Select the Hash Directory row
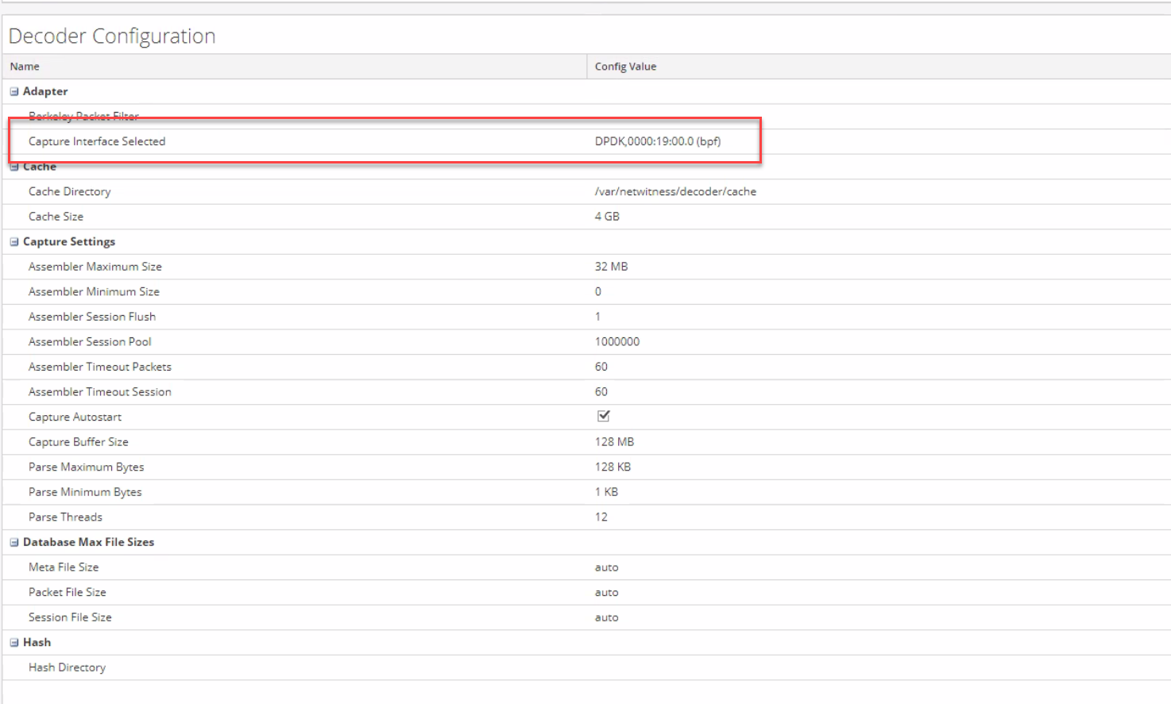Screen dimensions: 1171x704 click(67, 667)
